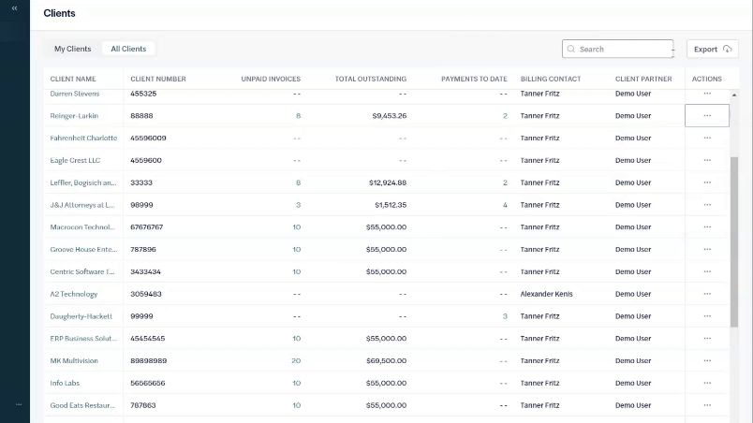Click Daugherty-Hackett's 3 payments to date
Viewport: 753px width, 423px height.
(x=505, y=316)
